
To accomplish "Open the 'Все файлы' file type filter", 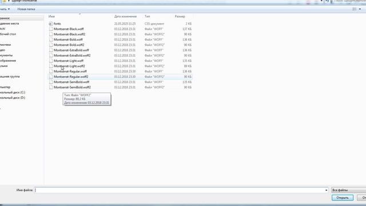I will [x=348, y=191].
